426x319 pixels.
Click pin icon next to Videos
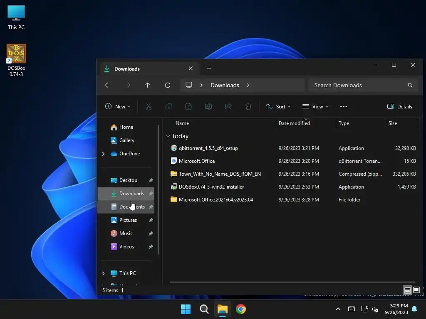pos(151,247)
